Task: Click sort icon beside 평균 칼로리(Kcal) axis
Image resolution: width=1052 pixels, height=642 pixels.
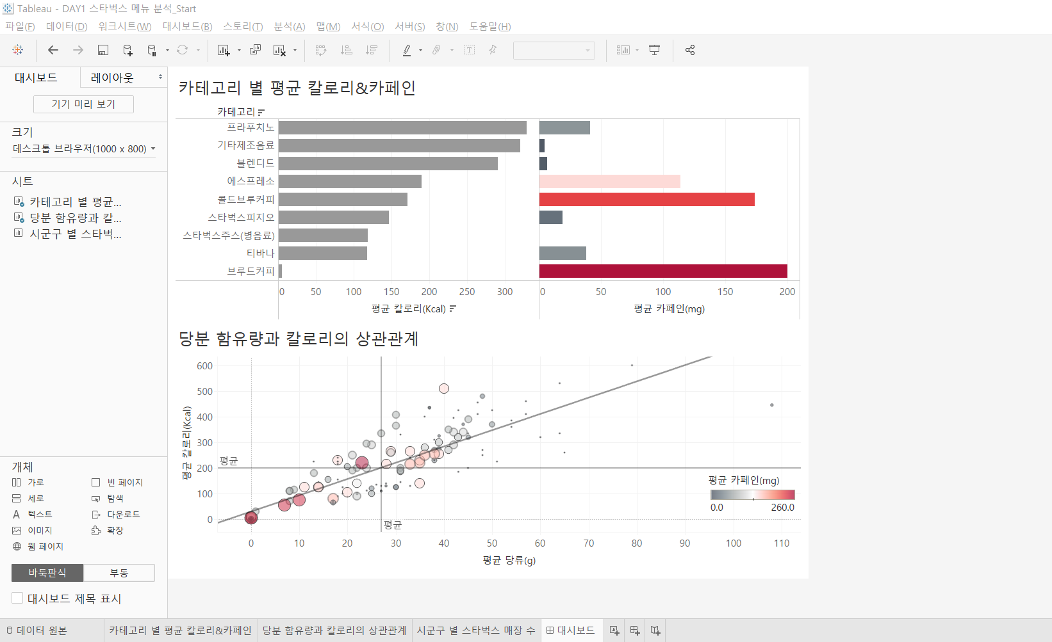Action: 453,309
